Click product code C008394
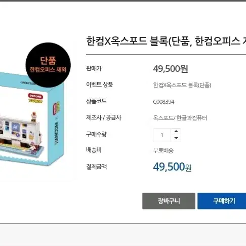This screenshot has width=246, height=246. point(163,102)
